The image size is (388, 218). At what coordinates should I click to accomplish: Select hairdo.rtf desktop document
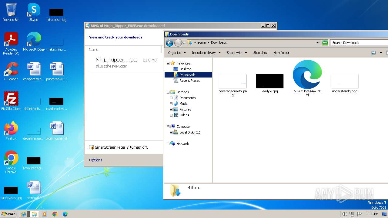point(34,190)
